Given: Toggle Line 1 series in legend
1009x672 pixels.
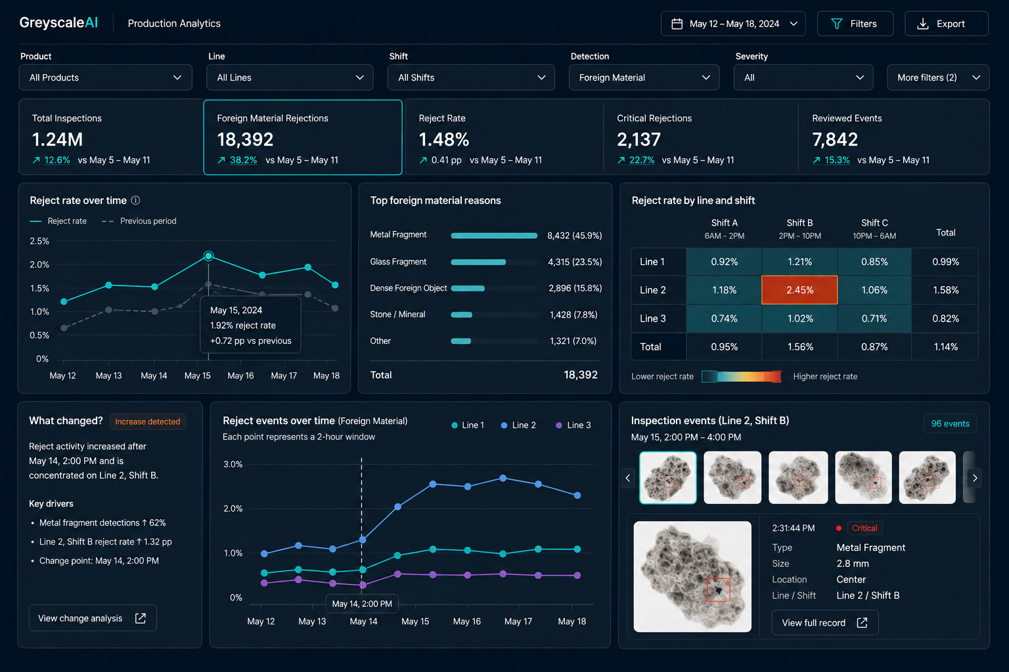Looking at the screenshot, I should (468, 425).
